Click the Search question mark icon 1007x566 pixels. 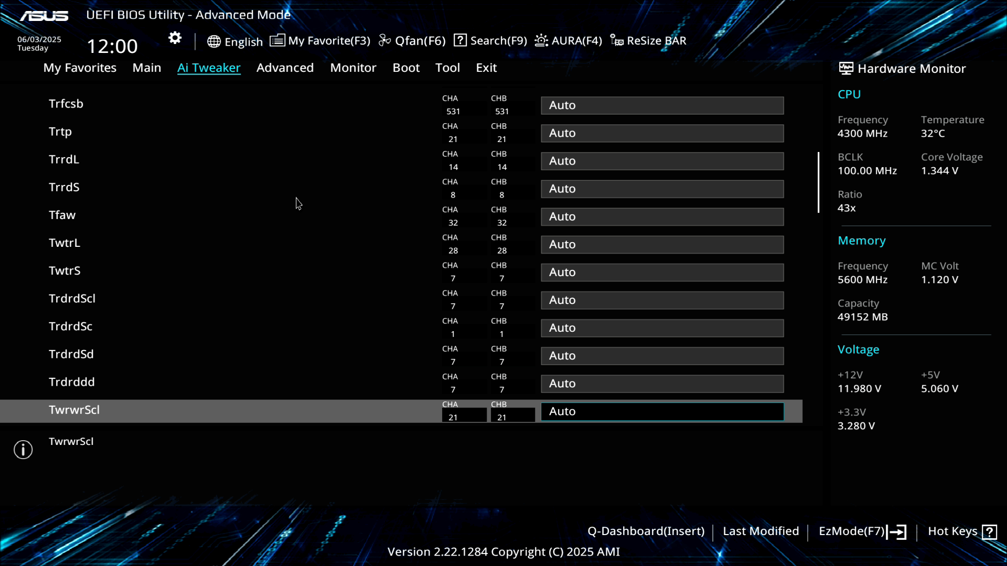pos(460,40)
